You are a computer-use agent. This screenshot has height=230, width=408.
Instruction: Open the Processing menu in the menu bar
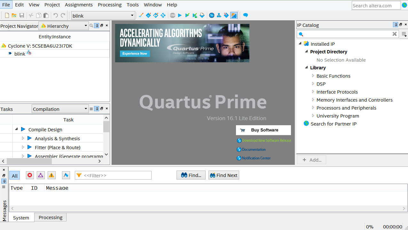[110, 4]
